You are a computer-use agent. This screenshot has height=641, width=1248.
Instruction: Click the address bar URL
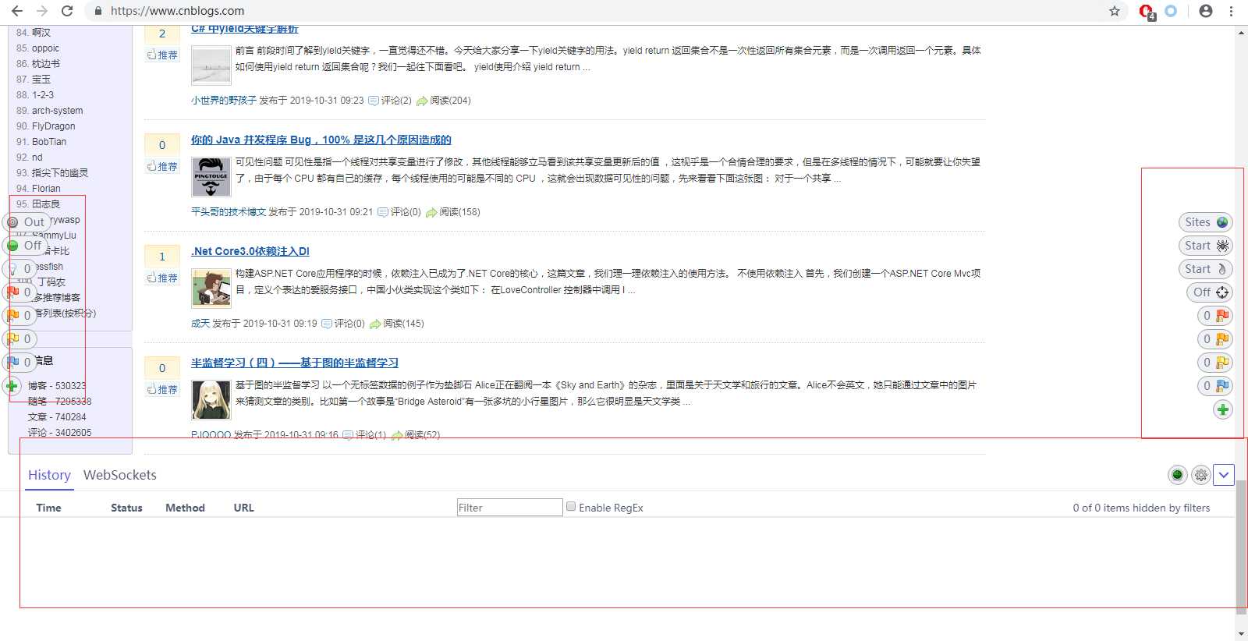click(177, 11)
